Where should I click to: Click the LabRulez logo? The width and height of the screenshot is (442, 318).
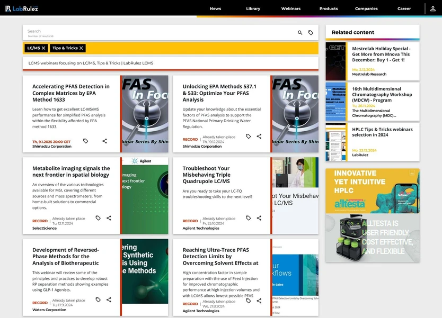[21, 8]
